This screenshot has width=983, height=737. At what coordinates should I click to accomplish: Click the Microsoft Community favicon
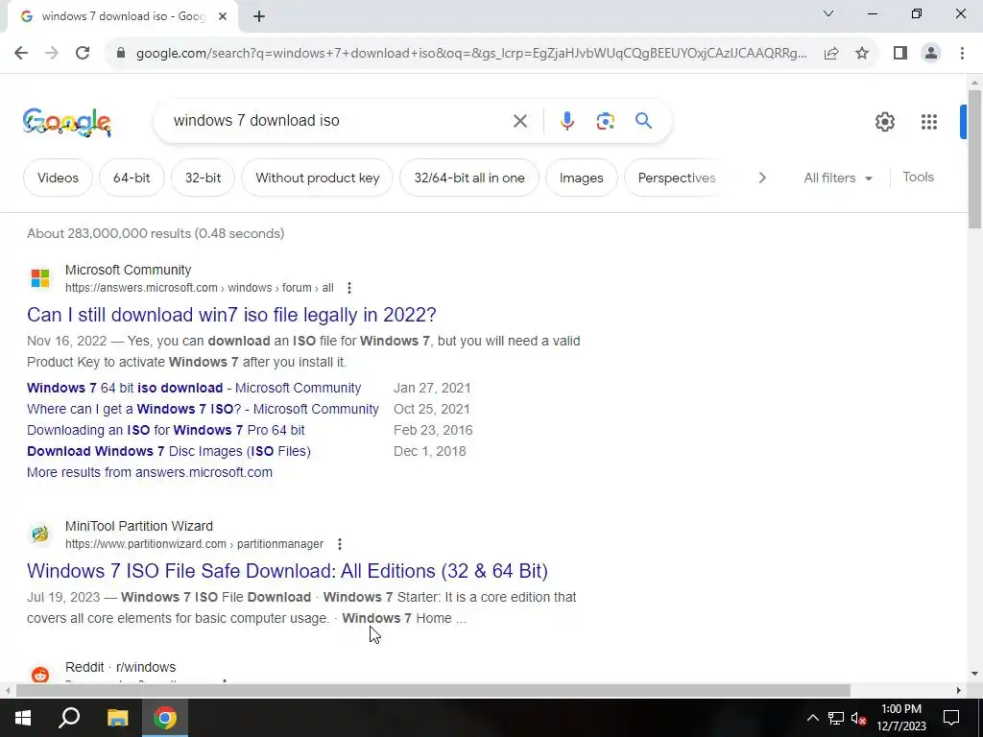40,278
